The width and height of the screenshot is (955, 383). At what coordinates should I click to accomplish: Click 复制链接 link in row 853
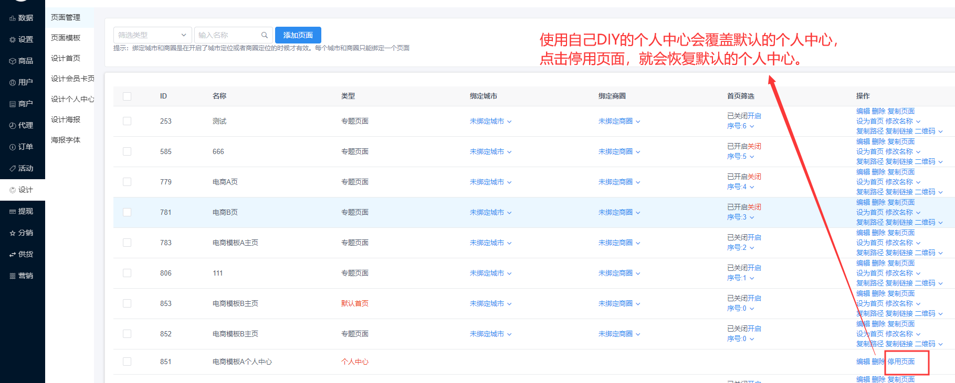click(899, 314)
